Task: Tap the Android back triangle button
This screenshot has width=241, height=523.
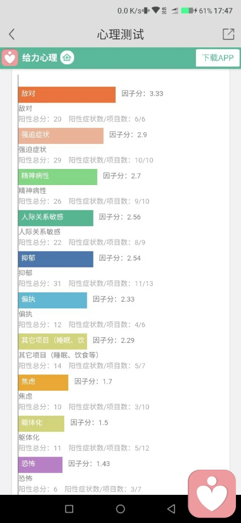Action: [171, 508]
